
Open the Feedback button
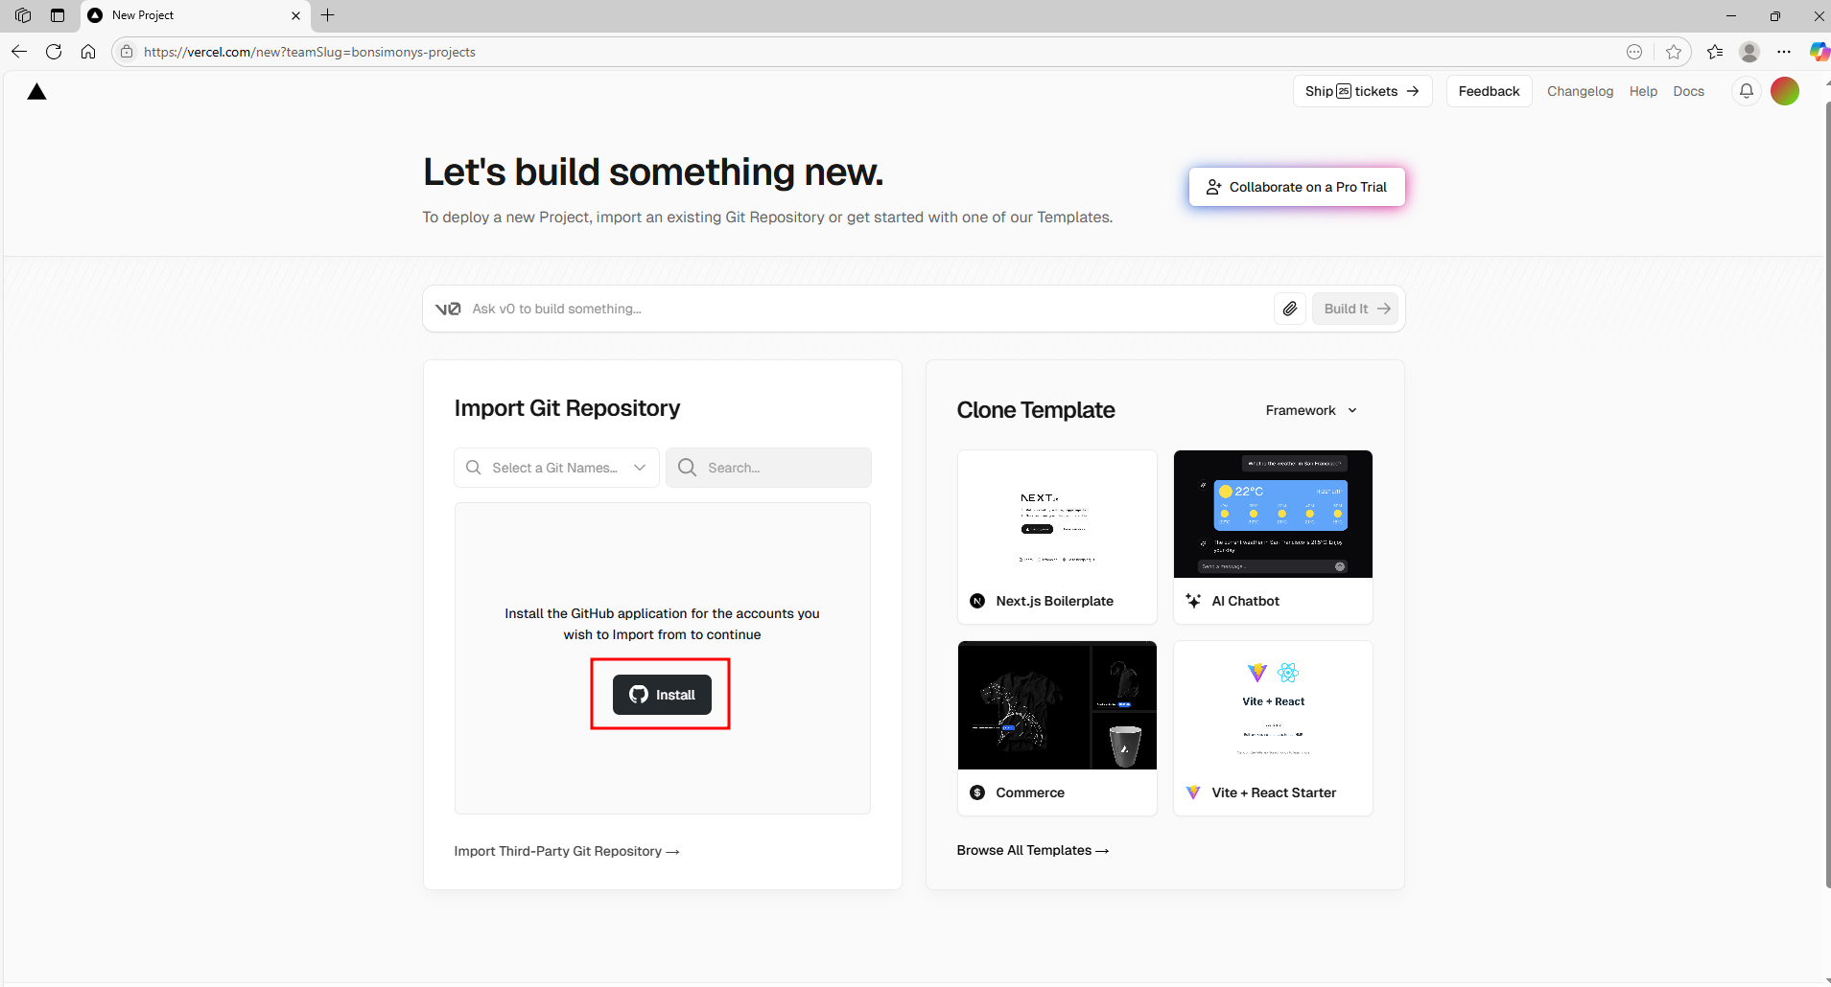click(x=1489, y=91)
